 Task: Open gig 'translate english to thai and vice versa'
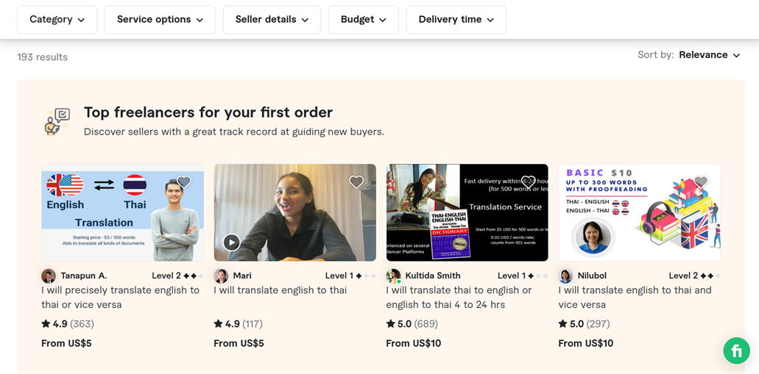tap(635, 298)
